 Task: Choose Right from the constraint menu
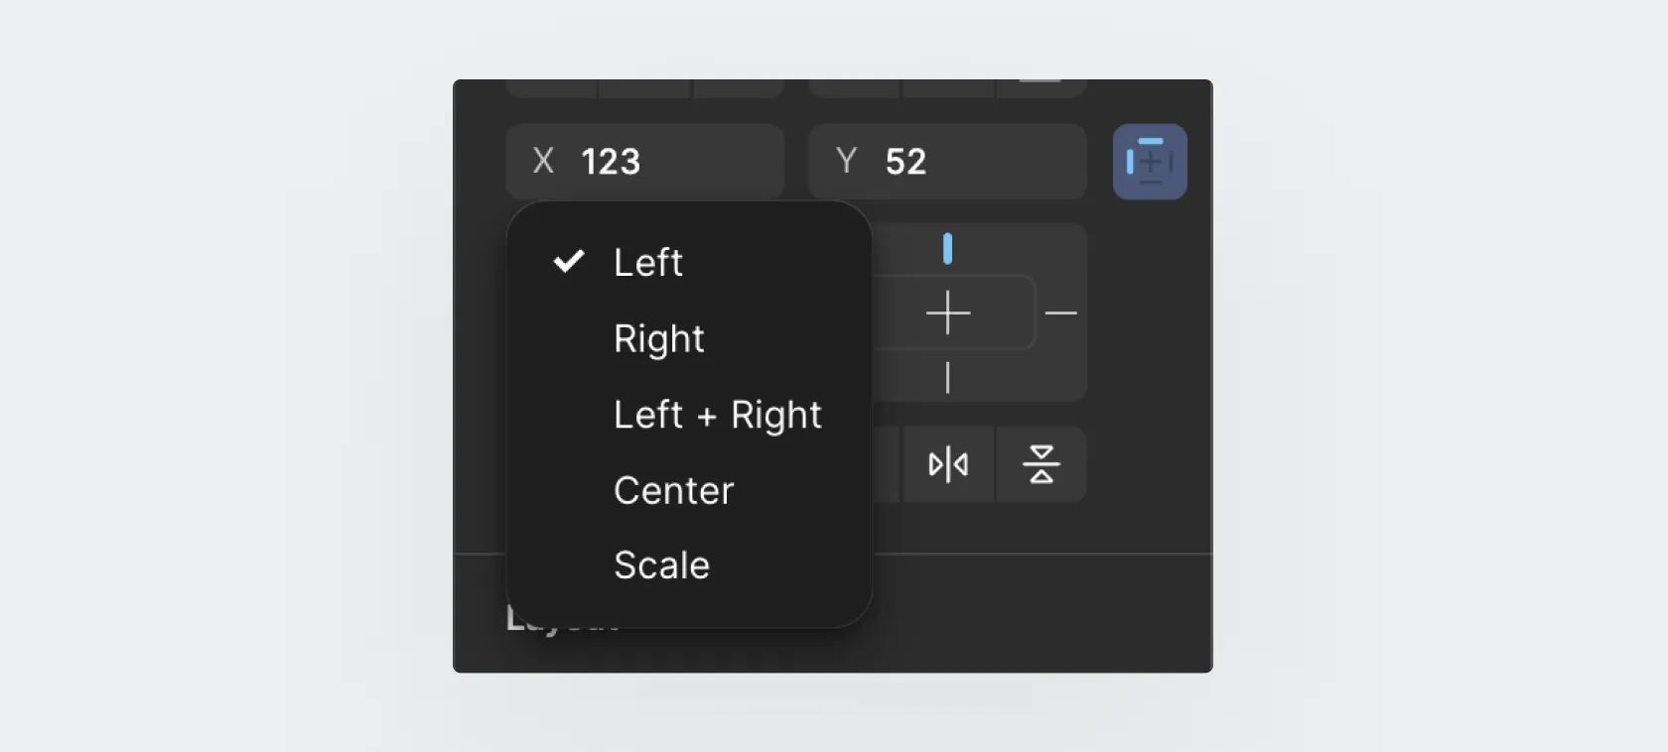pyautogui.click(x=659, y=339)
